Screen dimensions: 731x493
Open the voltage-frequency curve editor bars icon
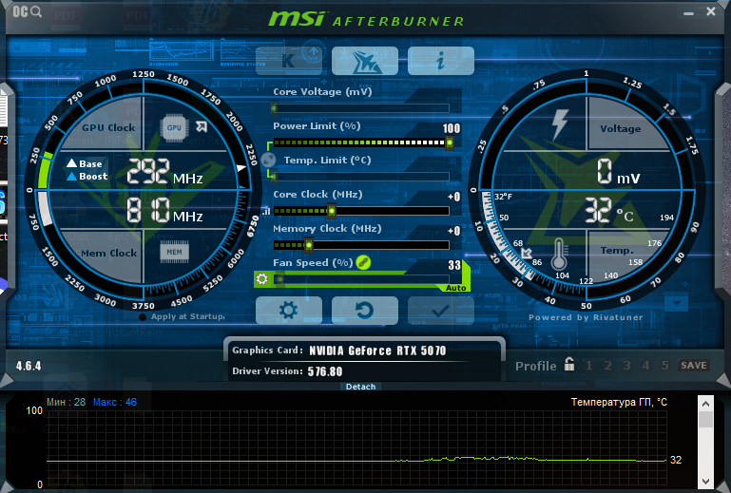[x=266, y=211]
